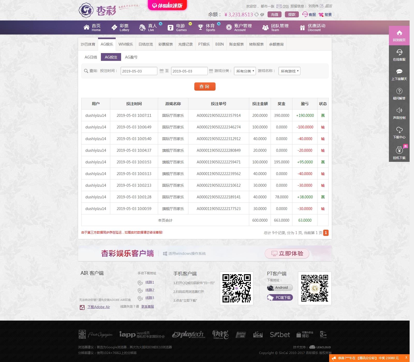Switch to the 沙巴体育 tab
This screenshot has height=362, width=414.
click(x=88, y=44)
